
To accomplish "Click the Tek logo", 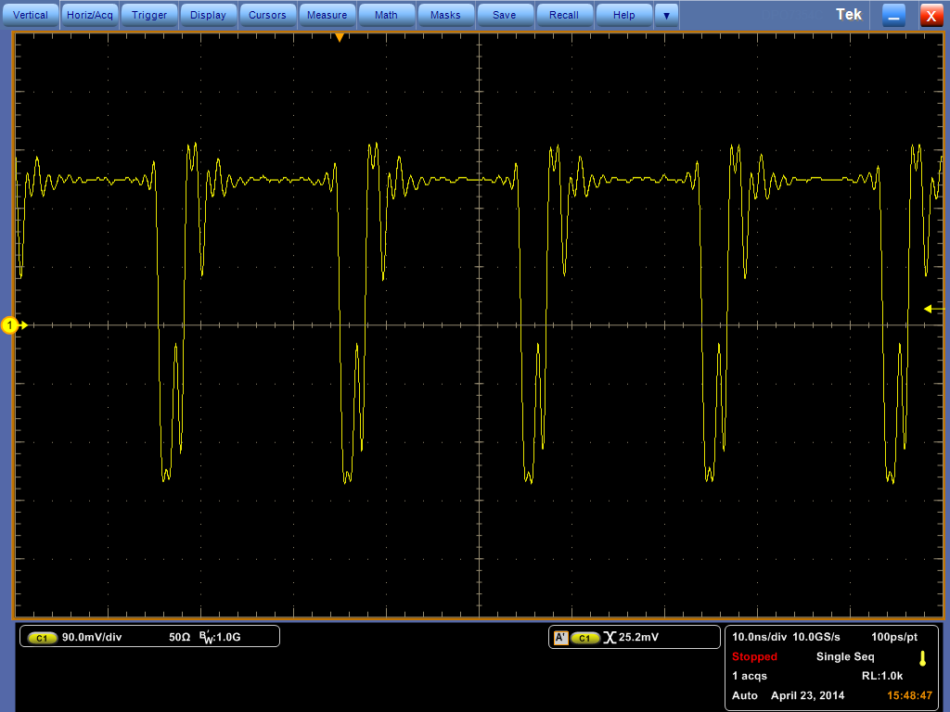I will [848, 15].
